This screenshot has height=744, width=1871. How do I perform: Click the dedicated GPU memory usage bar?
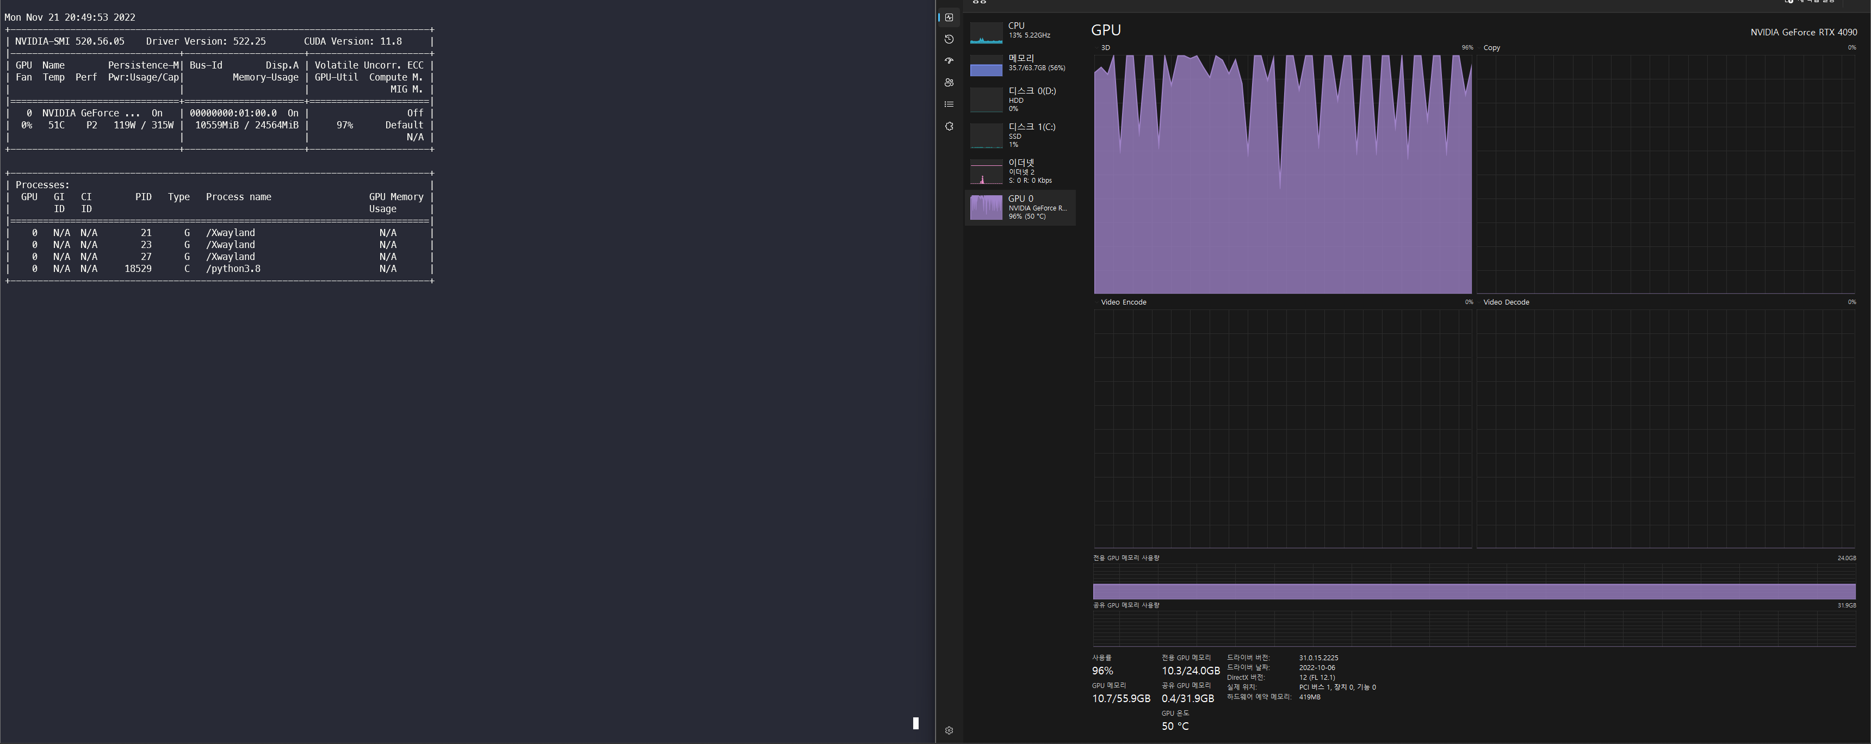(1474, 591)
